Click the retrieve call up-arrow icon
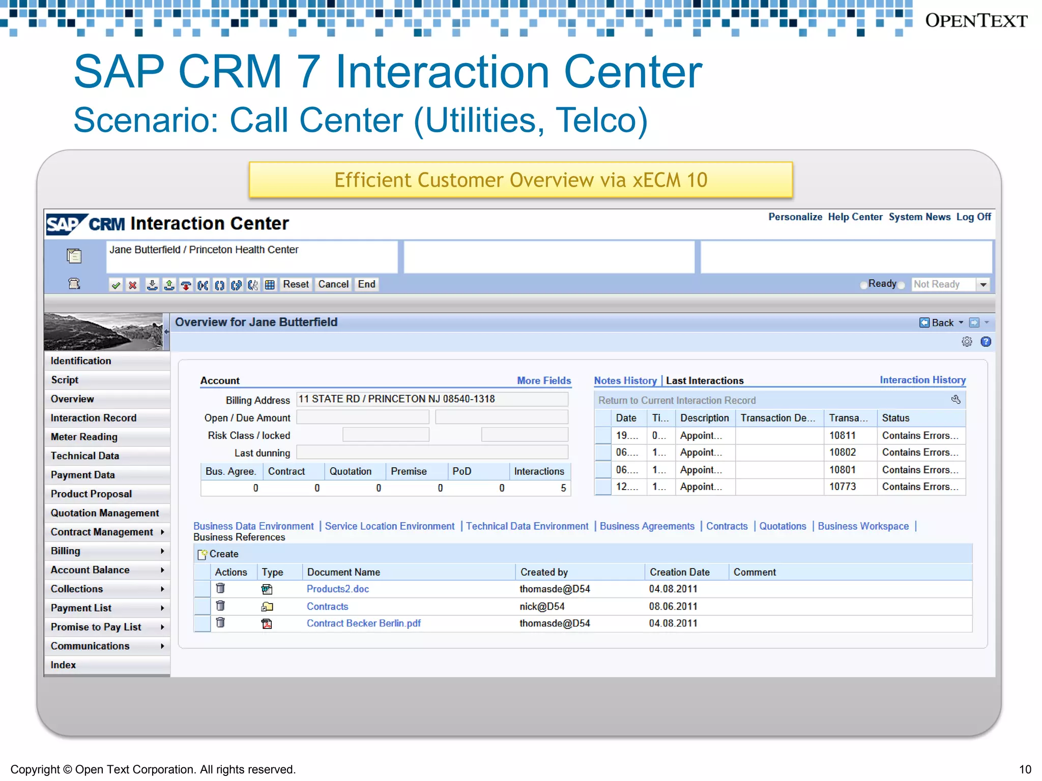Image resolution: width=1042 pixels, height=781 pixels. point(169,285)
